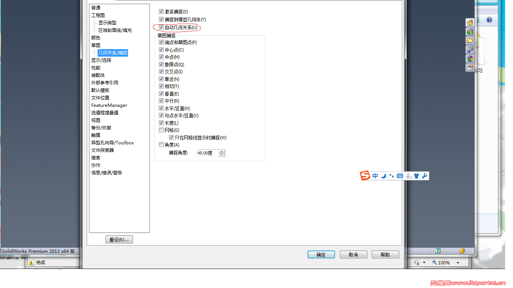The image size is (513, 288).
Task: Open Sogou wrench settings icon
Action: point(425,176)
